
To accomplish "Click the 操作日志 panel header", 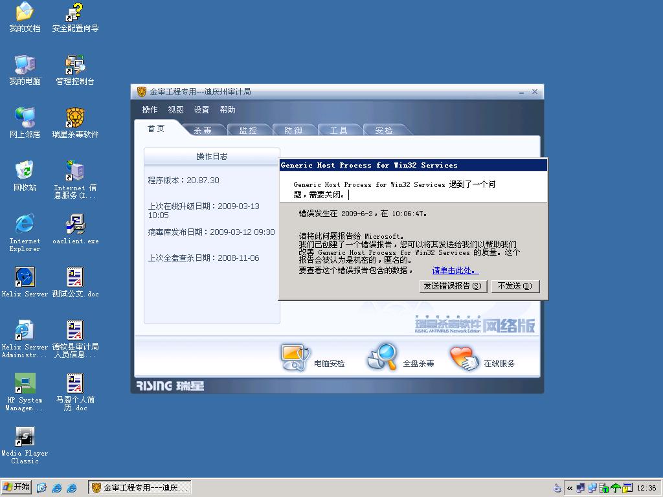I will coord(212,157).
